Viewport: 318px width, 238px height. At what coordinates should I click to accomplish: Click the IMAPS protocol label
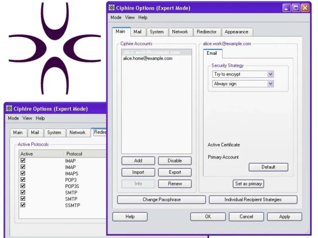pyautogui.click(x=72, y=174)
